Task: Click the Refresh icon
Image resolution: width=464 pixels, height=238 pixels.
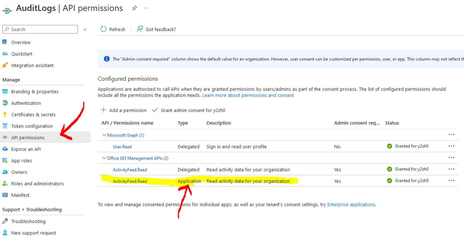Action: (104, 29)
